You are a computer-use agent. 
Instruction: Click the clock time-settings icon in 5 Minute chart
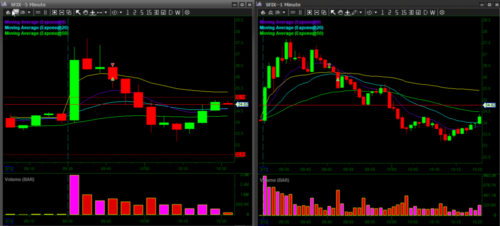tap(115, 12)
